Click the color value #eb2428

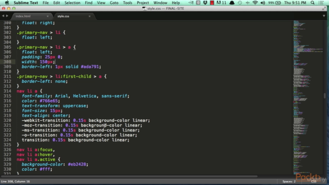77,164
